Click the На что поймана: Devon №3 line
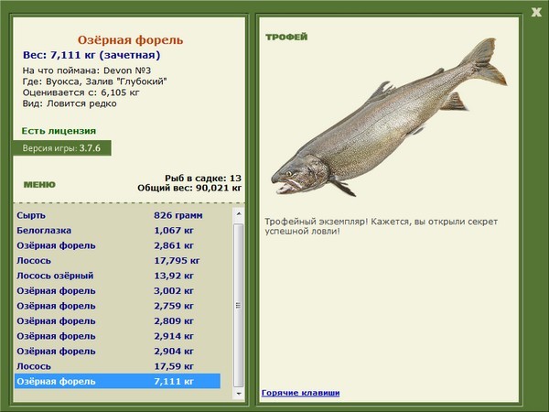 pos(87,70)
